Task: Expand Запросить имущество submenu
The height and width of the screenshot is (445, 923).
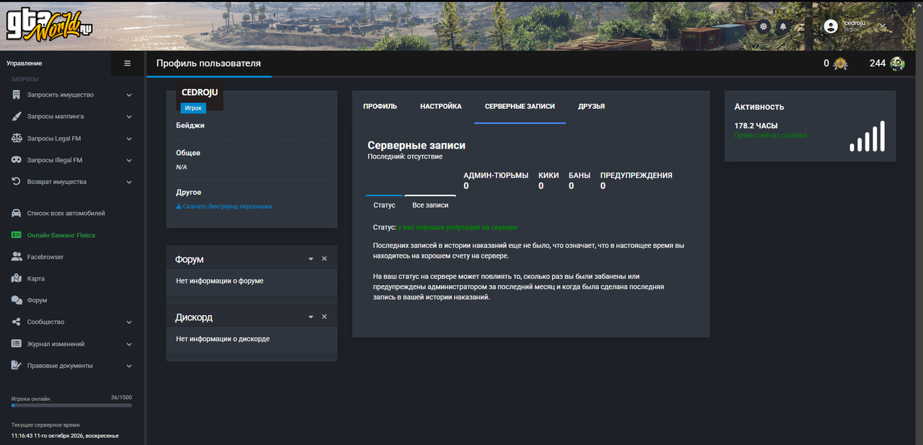Action: (x=129, y=95)
